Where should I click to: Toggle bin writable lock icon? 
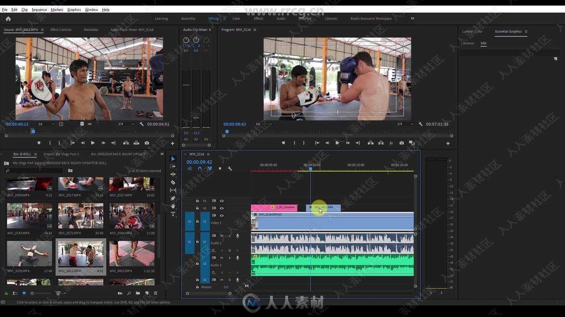tap(6, 293)
